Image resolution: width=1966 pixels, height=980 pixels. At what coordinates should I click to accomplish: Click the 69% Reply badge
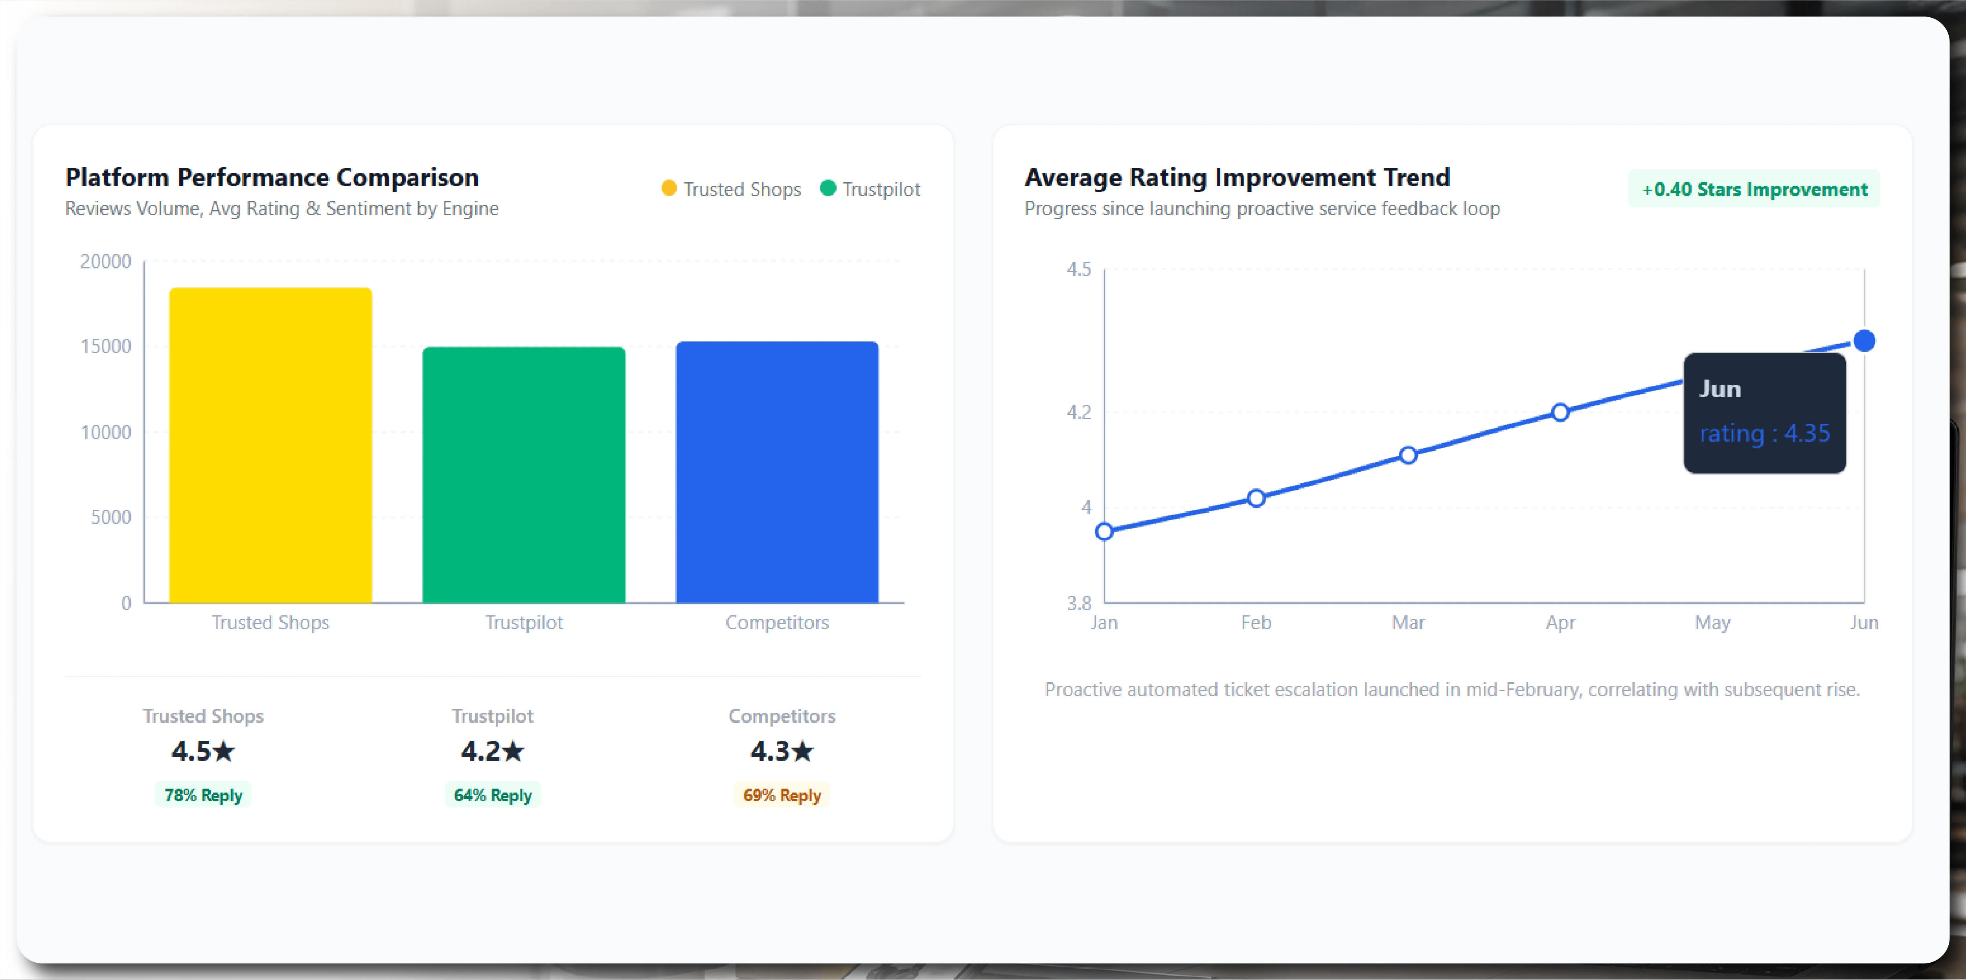coord(782,795)
